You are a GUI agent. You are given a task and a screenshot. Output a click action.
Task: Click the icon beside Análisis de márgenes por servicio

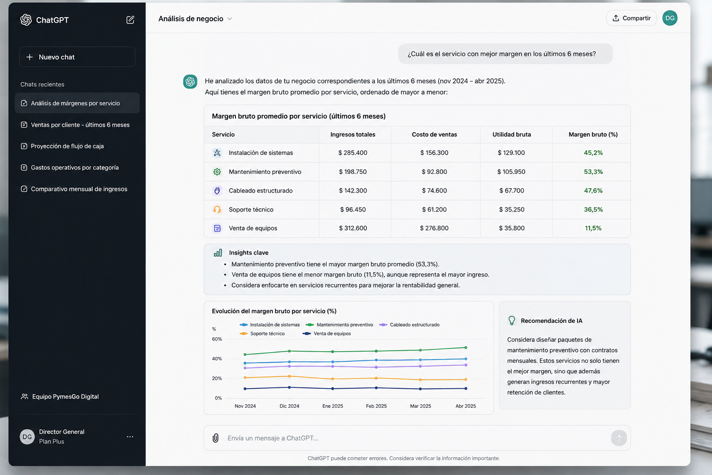[x=24, y=103]
